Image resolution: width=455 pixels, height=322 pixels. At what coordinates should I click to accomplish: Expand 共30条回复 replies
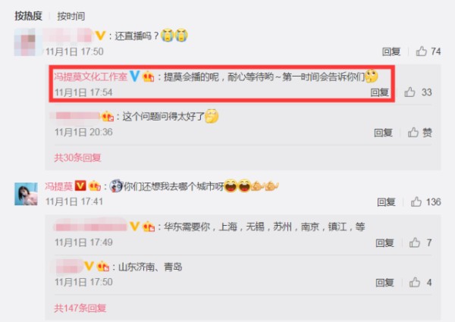click(77, 158)
